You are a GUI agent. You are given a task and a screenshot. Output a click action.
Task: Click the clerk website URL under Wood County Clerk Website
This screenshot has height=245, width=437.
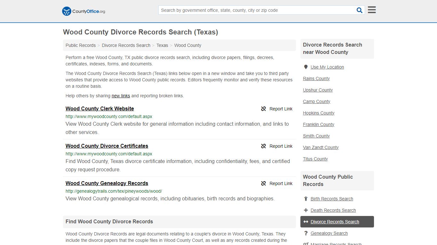(109, 116)
